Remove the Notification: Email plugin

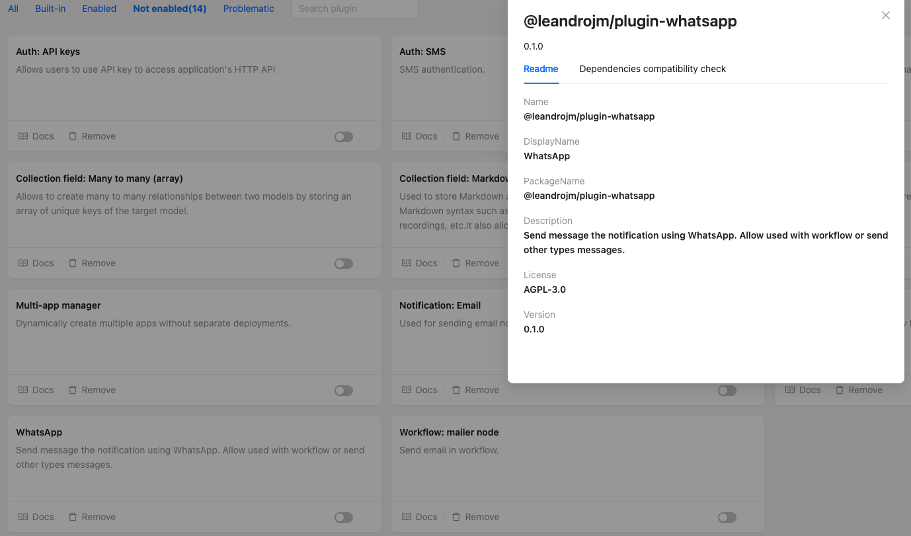[x=475, y=390]
